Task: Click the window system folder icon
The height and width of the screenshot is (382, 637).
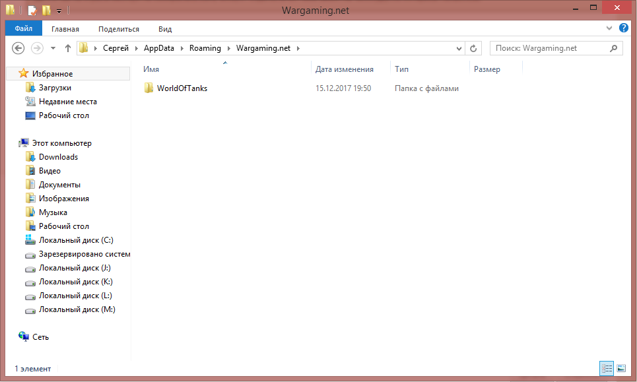Action: (11, 10)
